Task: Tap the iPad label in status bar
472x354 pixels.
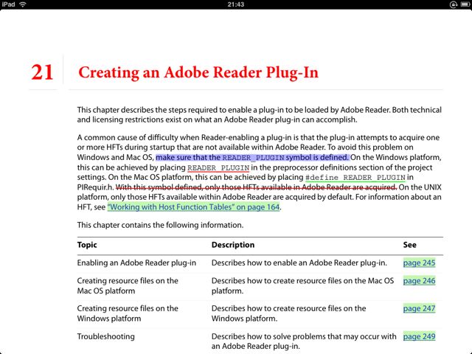Action: point(8,4)
